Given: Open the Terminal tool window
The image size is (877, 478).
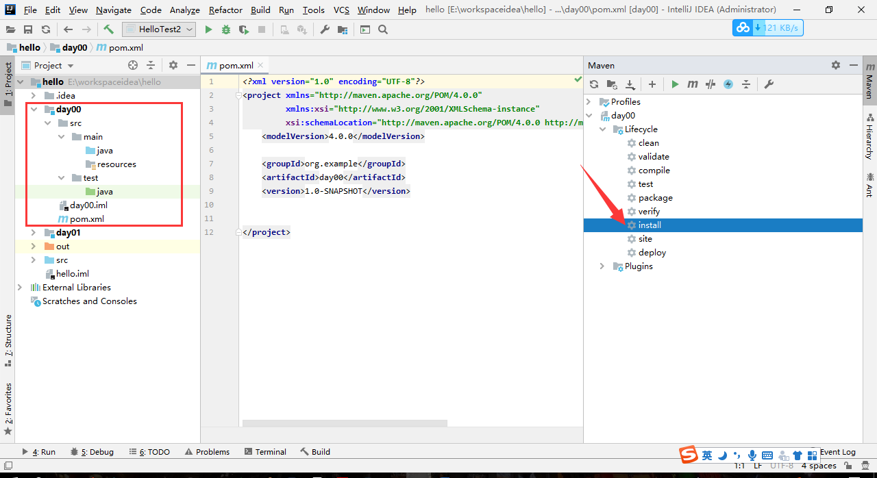Looking at the screenshot, I should tap(265, 452).
